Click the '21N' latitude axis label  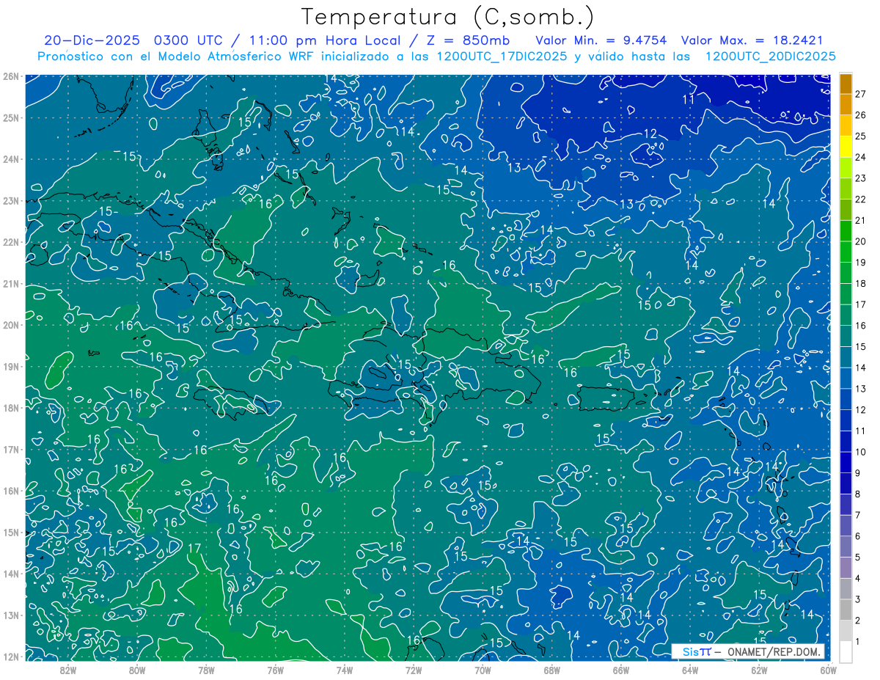tap(11, 283)
